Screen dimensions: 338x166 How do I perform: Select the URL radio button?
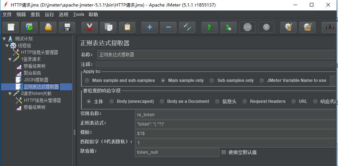[x=293, y=101]
